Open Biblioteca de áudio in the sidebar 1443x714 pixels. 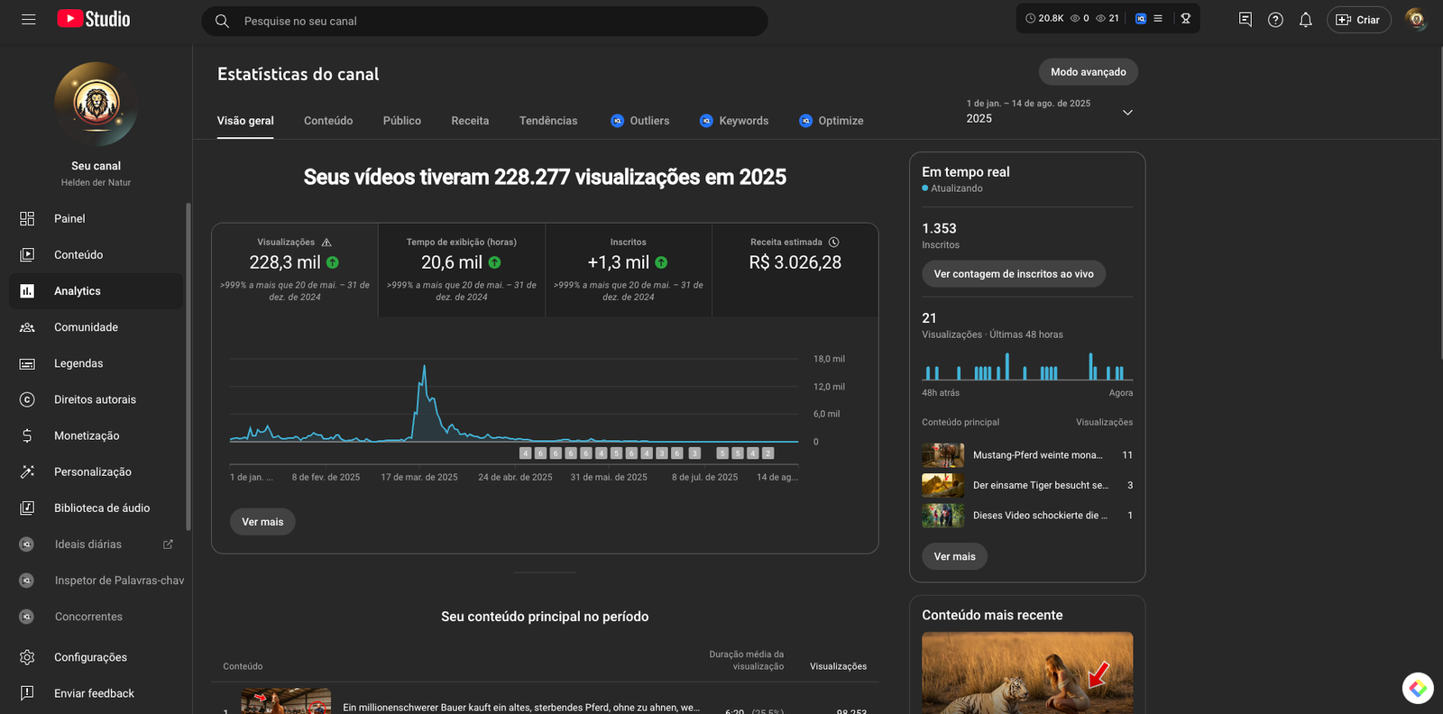(x=97, y=508)
